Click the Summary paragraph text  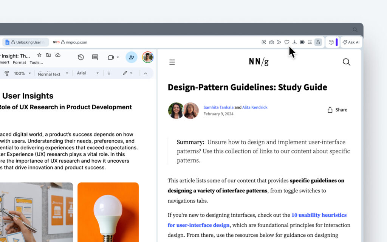point(263,151)
